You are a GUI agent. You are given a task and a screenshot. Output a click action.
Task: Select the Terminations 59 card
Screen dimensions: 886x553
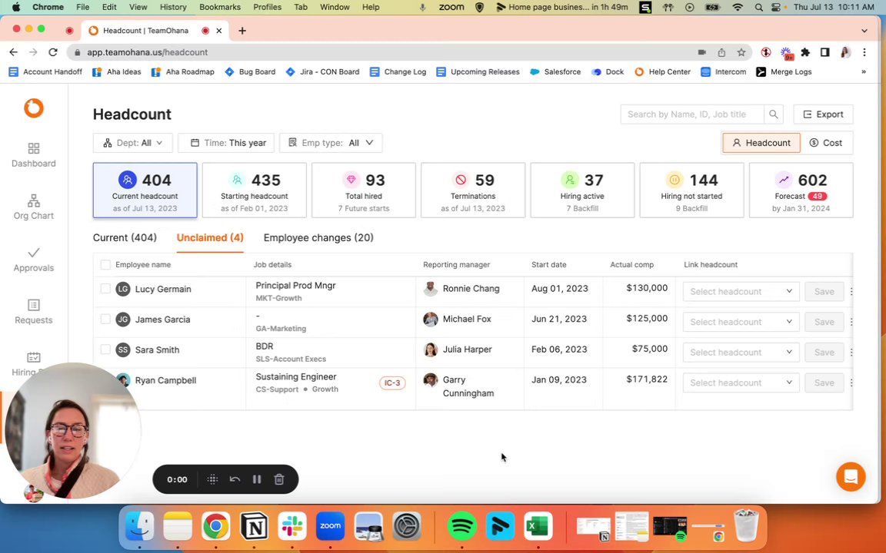473,190
